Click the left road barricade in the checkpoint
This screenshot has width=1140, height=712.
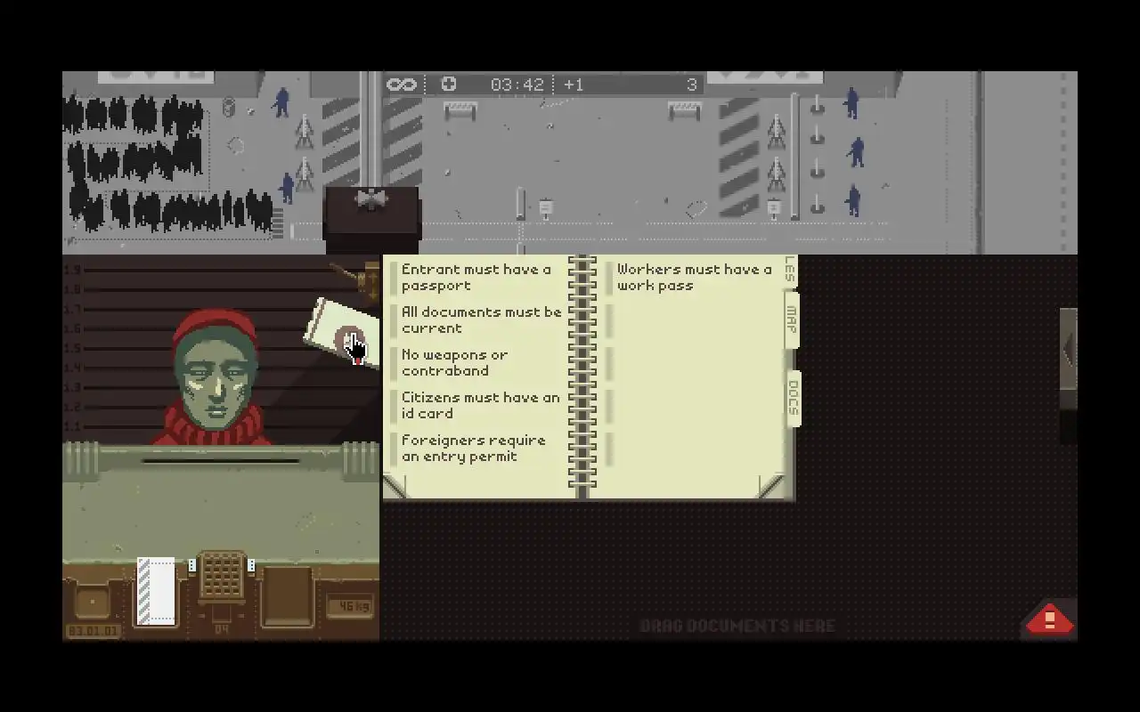(460, 110)
